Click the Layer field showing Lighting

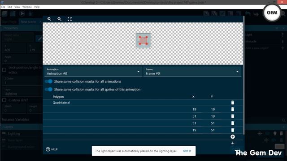pyautogui.click(x=22, y=92)
